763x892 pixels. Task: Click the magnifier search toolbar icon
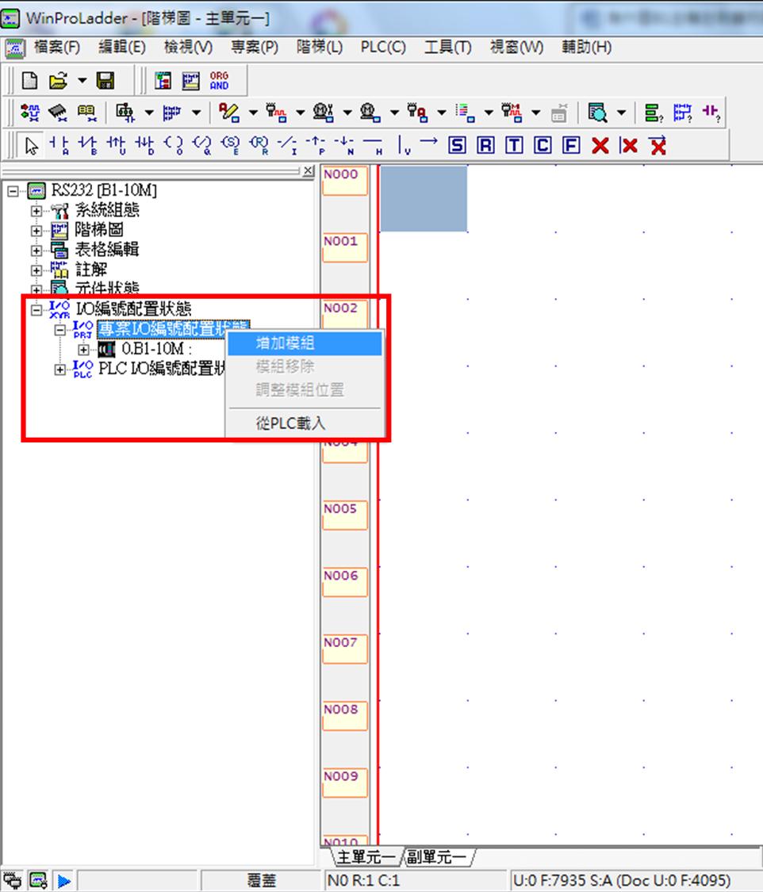pos(597,113)
